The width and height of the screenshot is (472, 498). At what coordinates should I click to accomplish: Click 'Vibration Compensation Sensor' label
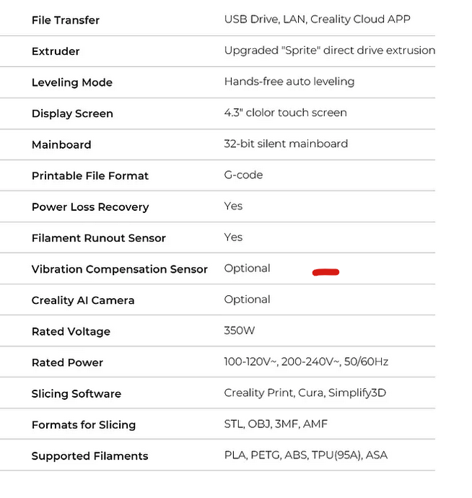point(120,269)
